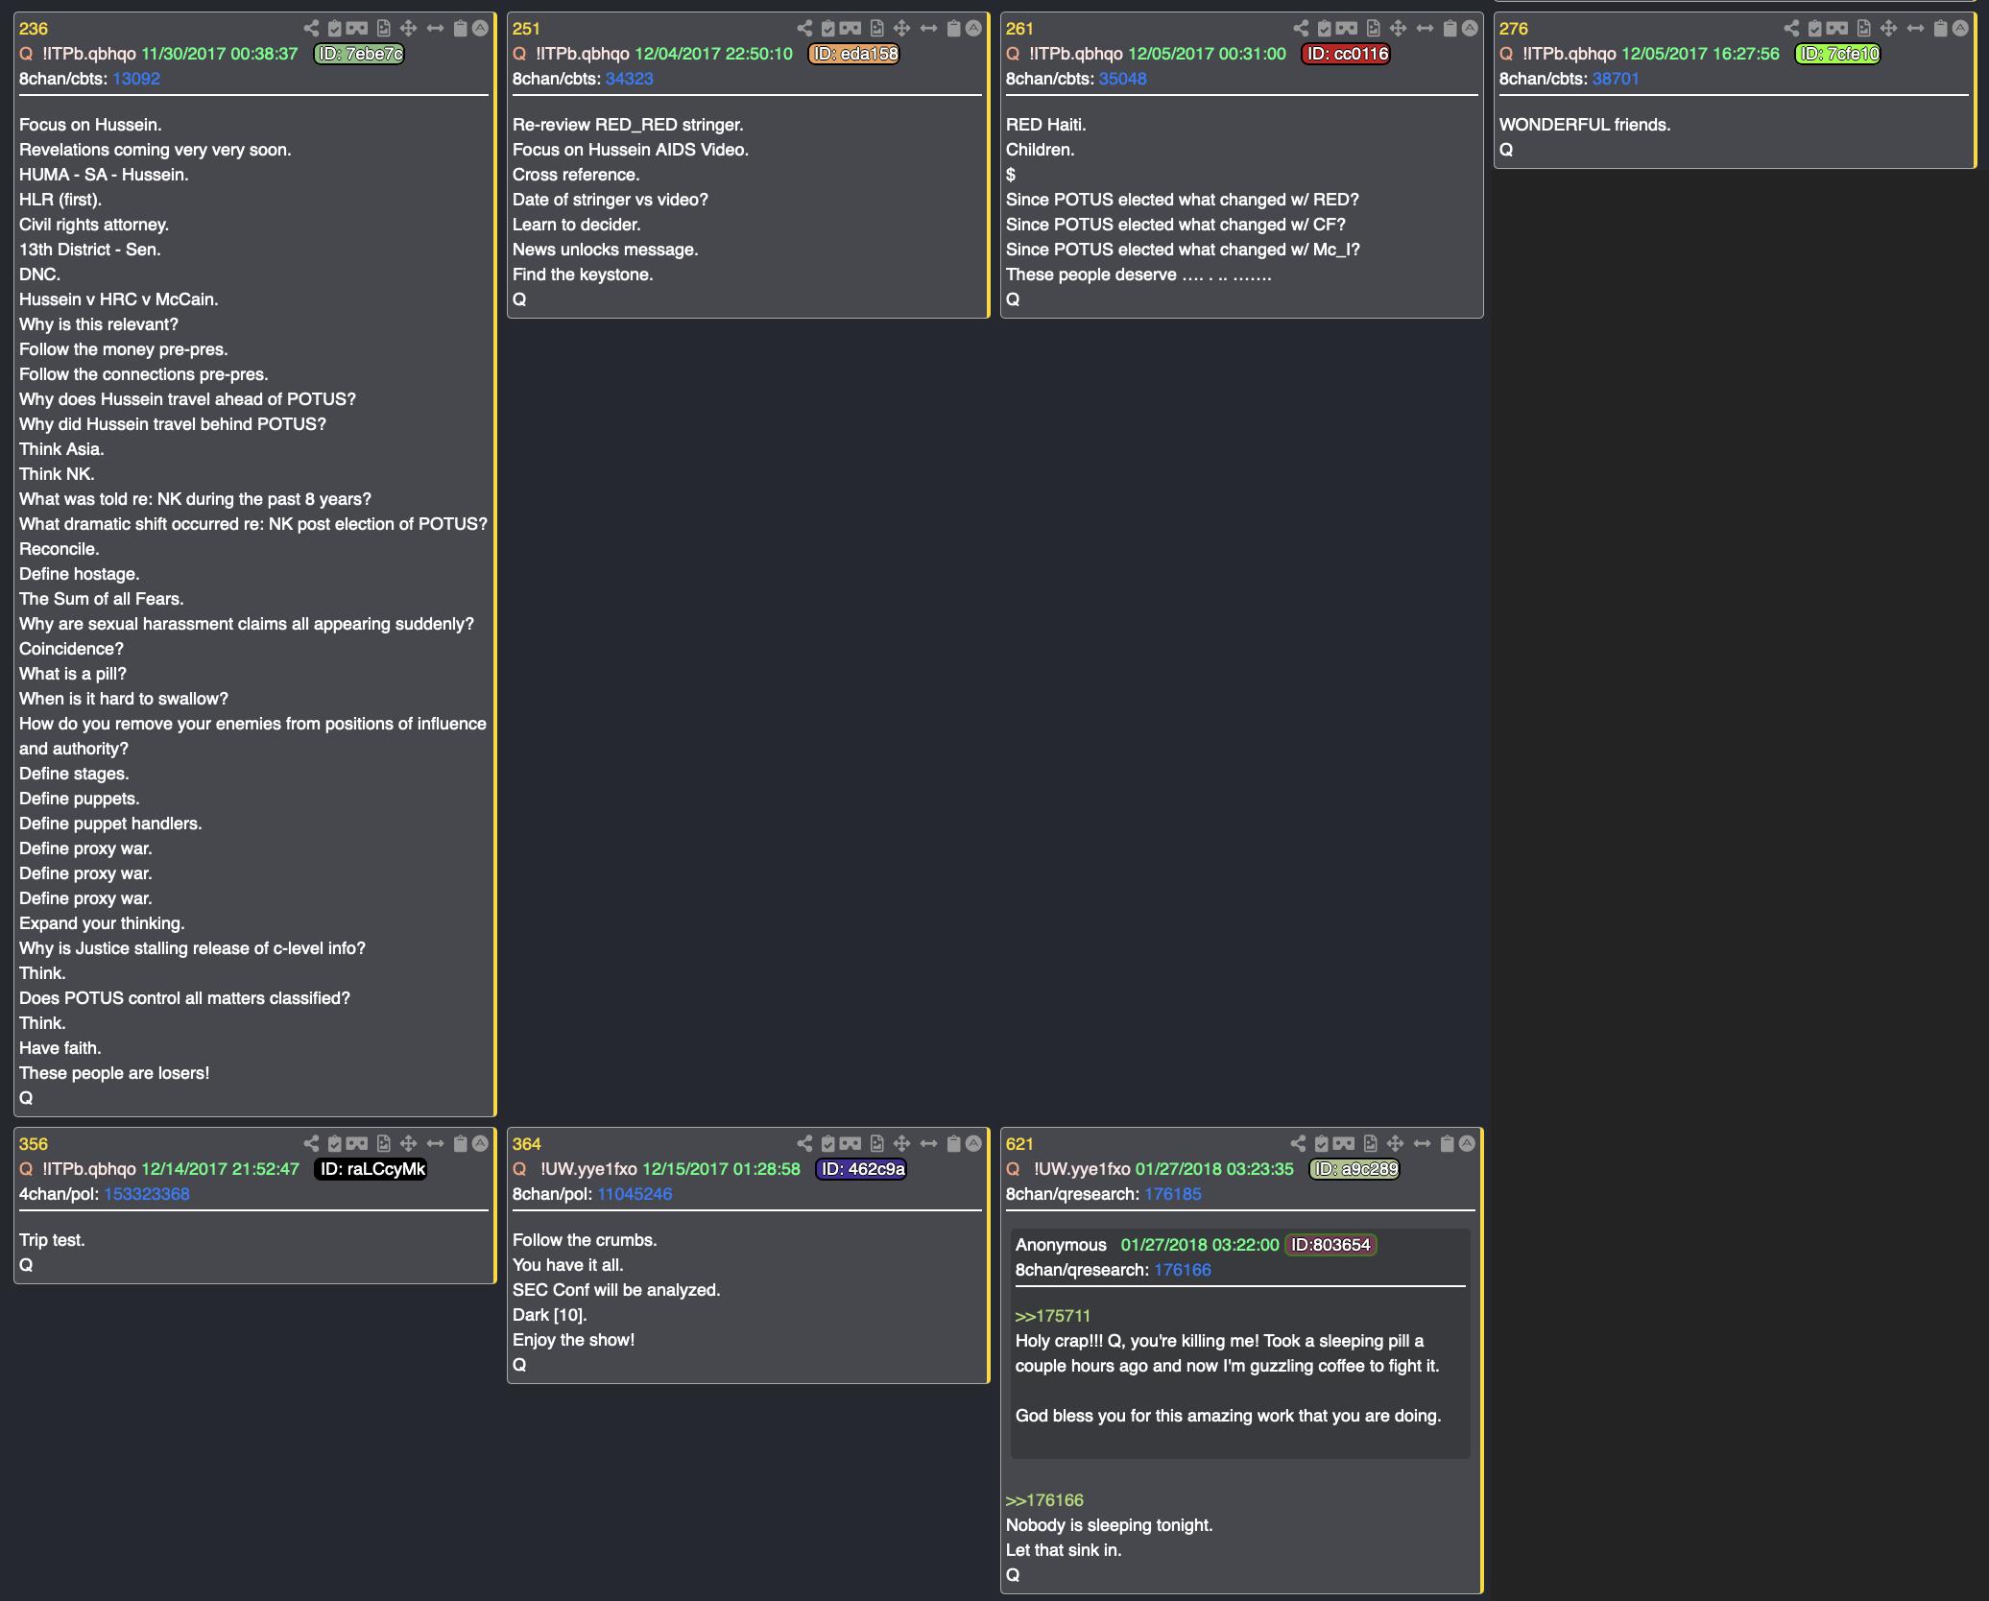Click move icon on post 364

click(902, 1143)
